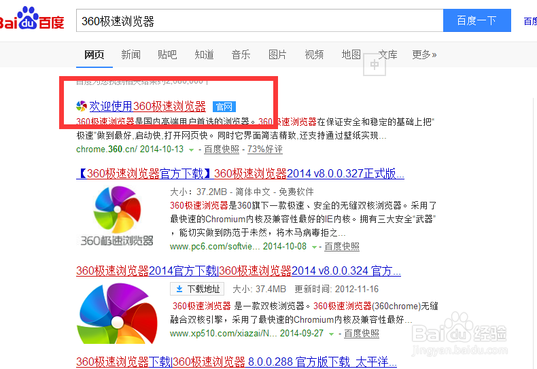The width and height of the screenshot is (537, 369).
Task: Click the chrome.360.cn/ green URL text
Action: pyautogui.click(x=107, y=150)
